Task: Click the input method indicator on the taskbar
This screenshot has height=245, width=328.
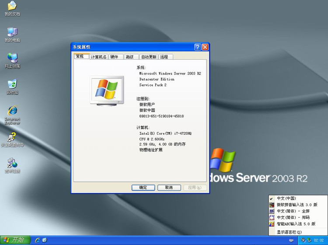Action: coord(291,240)
